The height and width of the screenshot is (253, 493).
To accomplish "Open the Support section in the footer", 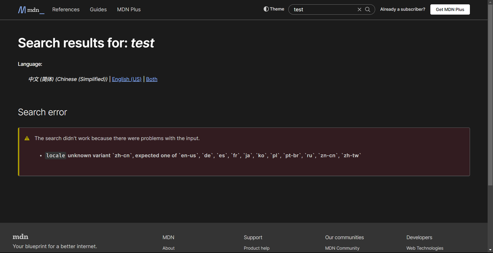I will pyautogui.click(x=253, y=237).
